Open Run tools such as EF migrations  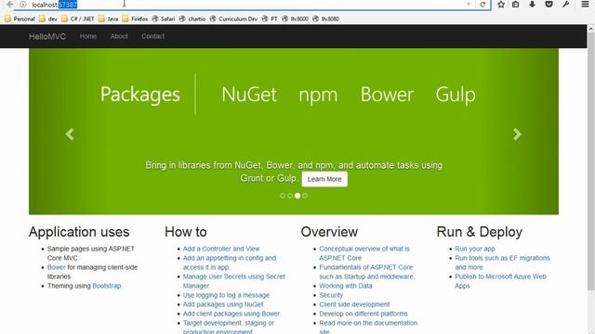(502, 263)
